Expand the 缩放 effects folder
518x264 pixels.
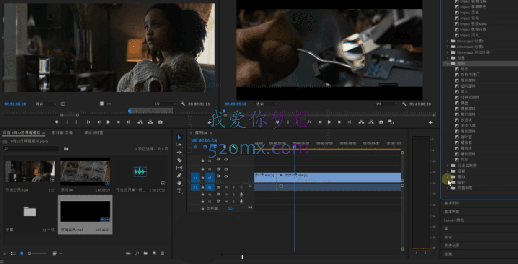coord(448,182)
